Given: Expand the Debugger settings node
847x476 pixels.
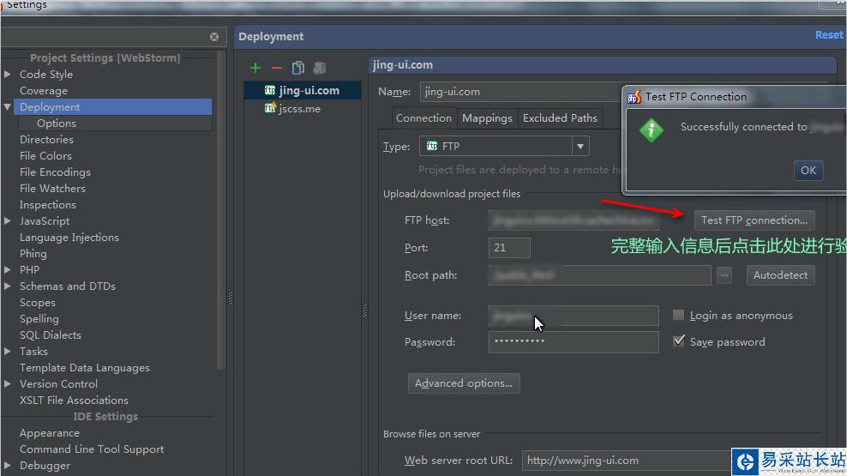Looking at the screenshot, I should (x=8, y=465).
